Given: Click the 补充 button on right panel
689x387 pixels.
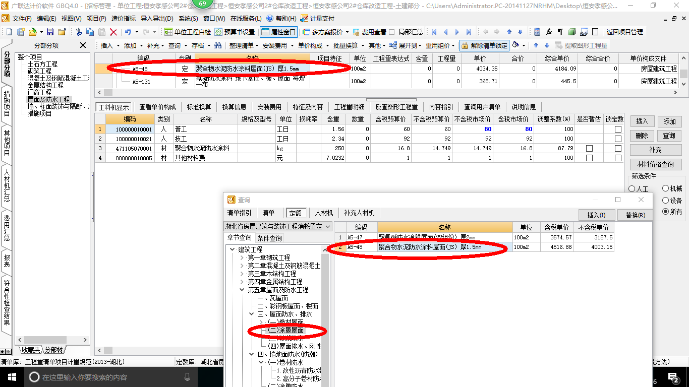Looking at the screenshot, I should 655,150.
